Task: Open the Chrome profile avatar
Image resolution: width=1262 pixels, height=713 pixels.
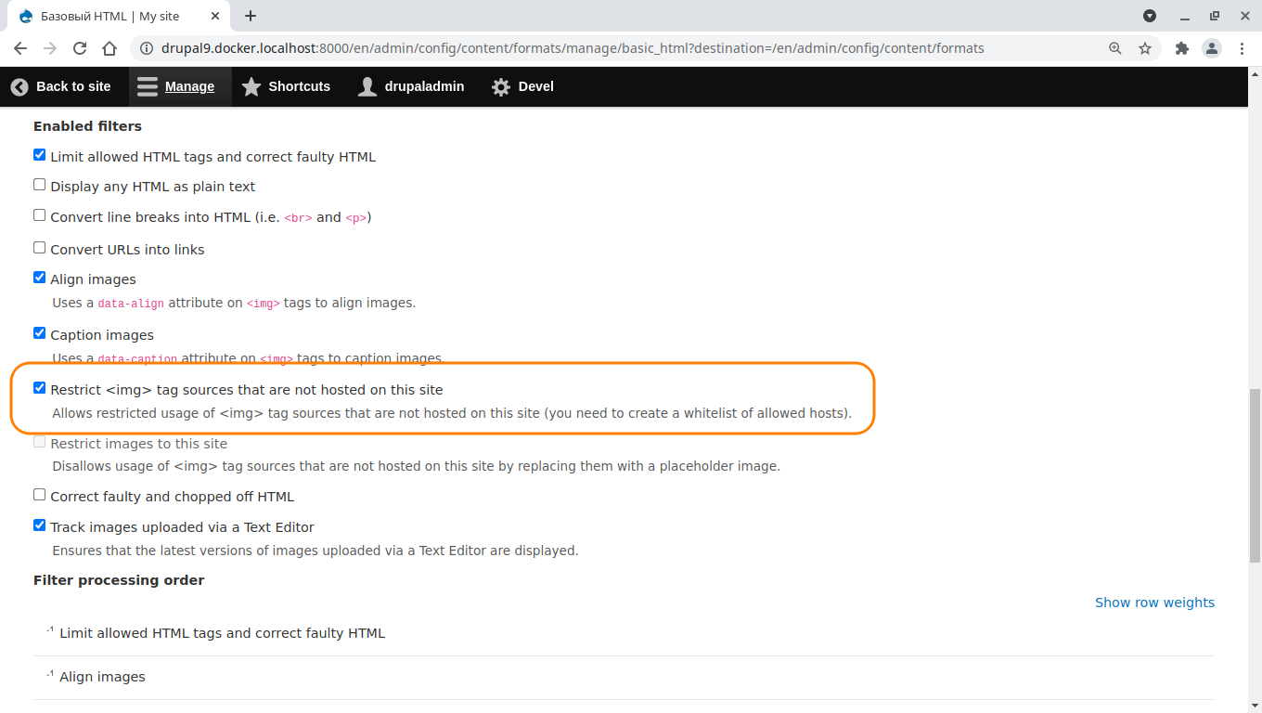Action: pyautogui.click(x=1212, y=48)
